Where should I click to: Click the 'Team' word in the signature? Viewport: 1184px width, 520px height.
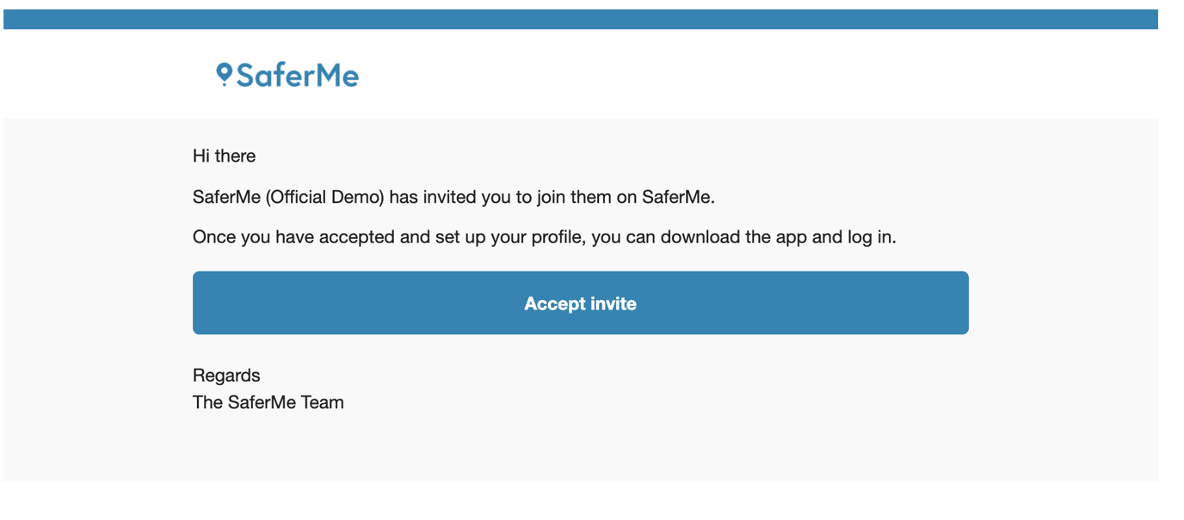coord(322,402)
